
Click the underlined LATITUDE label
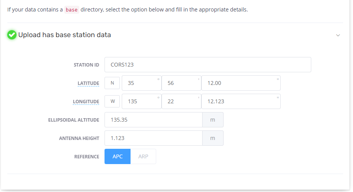click(x=88, y=83)
